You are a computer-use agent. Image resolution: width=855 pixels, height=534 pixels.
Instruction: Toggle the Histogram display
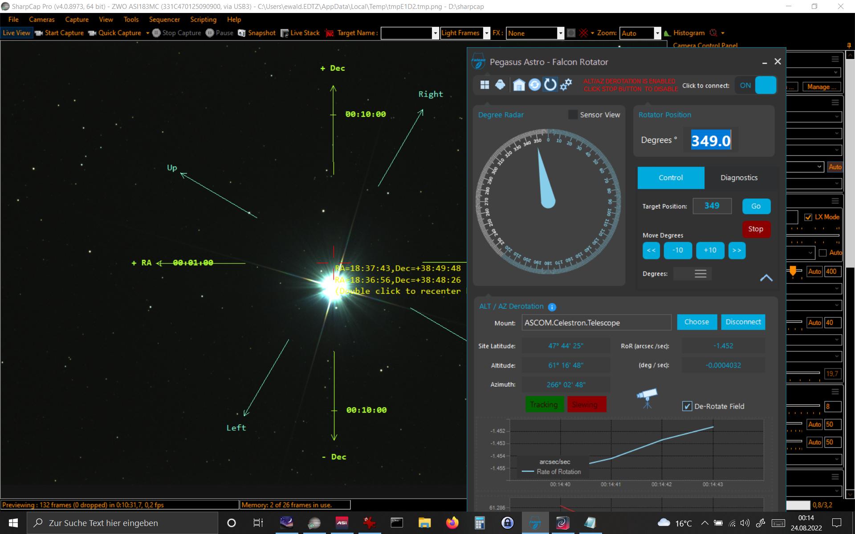[684, 33]
